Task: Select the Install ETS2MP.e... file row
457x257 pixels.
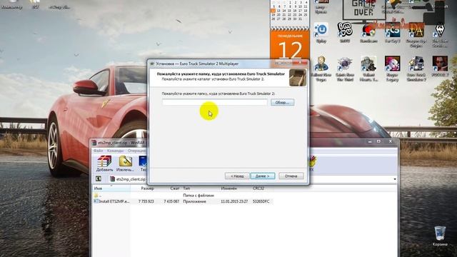Action: [x=183, y=201]
